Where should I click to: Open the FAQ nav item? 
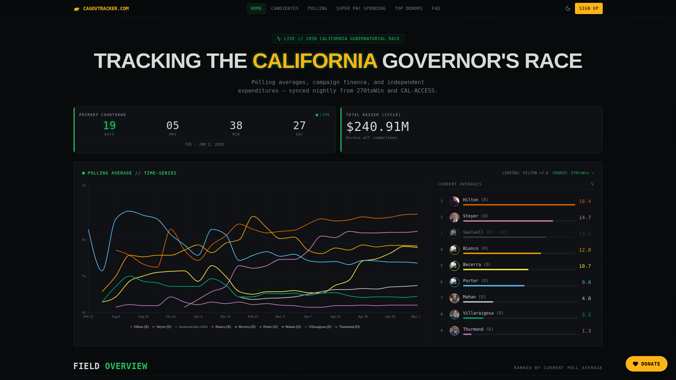tap(436, 8)
